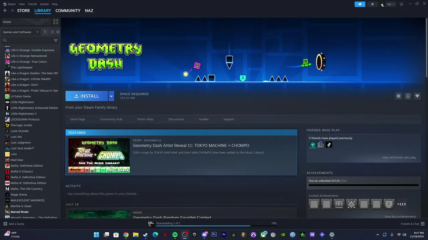
Task: Open the Store Page link
Action: coord(78,119)
